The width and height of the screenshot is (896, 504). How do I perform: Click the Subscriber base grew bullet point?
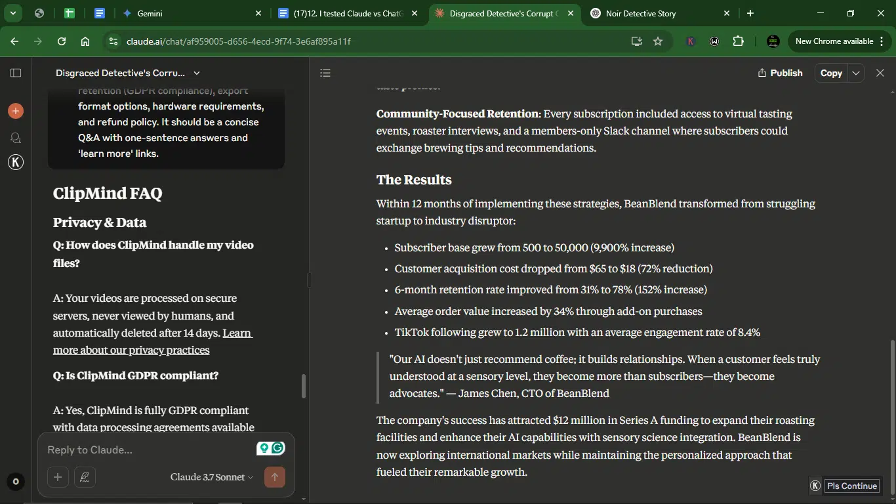click(535, 247)
